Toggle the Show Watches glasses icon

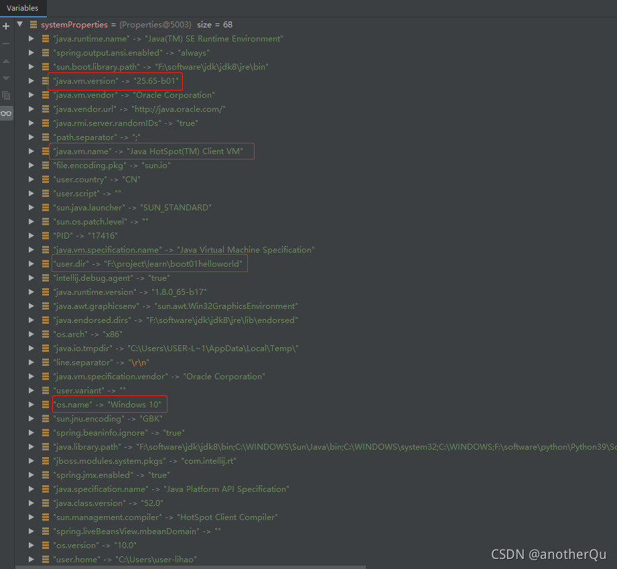click(6, 113)
